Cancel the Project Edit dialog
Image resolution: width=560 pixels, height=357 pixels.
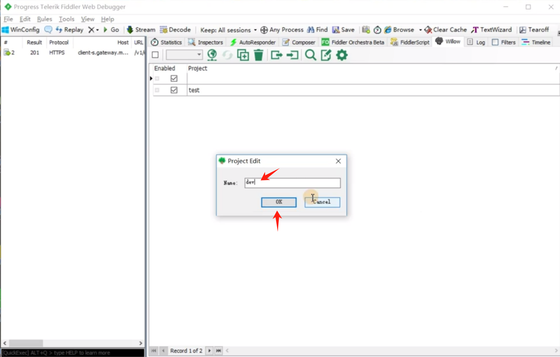click(x=322, y=202)
